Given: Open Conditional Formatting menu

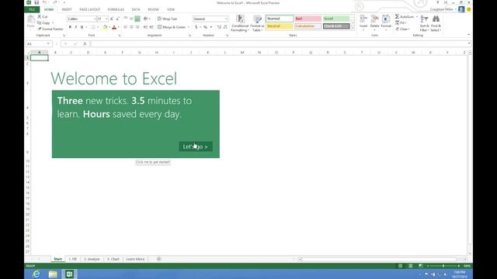Looking at the screenshot, I should tap(240, 23).
